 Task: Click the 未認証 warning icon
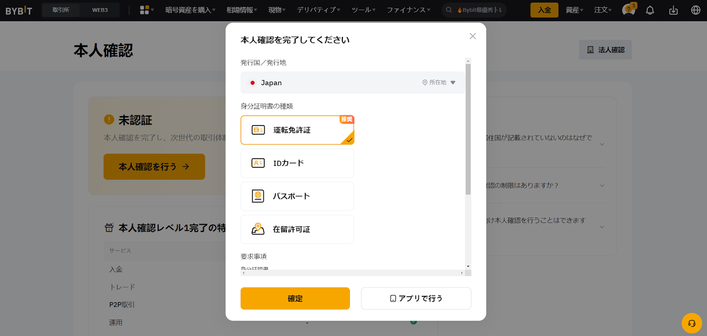[109, 119]
